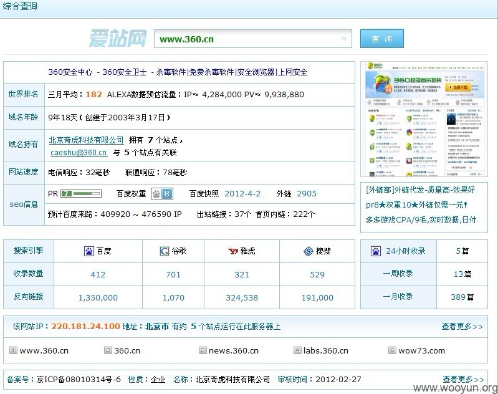Click the Baidu weight 8 badge
498x394 pixels.
coord(162,193)
